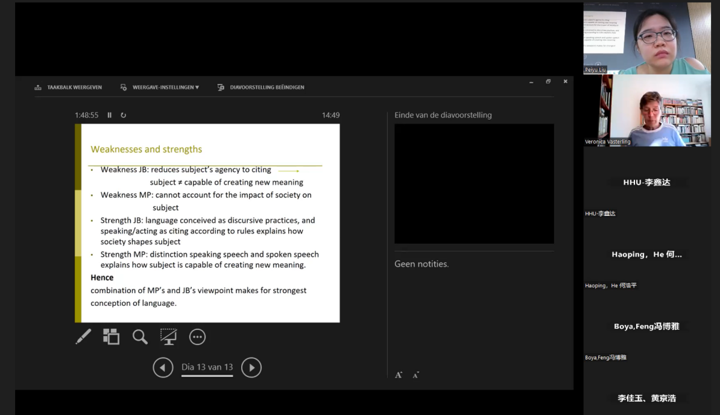Select HHU-李鑫达 participant tile

coord(647,182)
